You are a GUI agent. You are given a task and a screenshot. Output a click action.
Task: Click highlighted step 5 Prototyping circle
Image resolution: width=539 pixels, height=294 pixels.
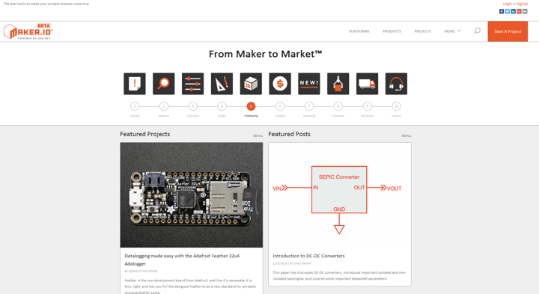click(x=251, y=106)
